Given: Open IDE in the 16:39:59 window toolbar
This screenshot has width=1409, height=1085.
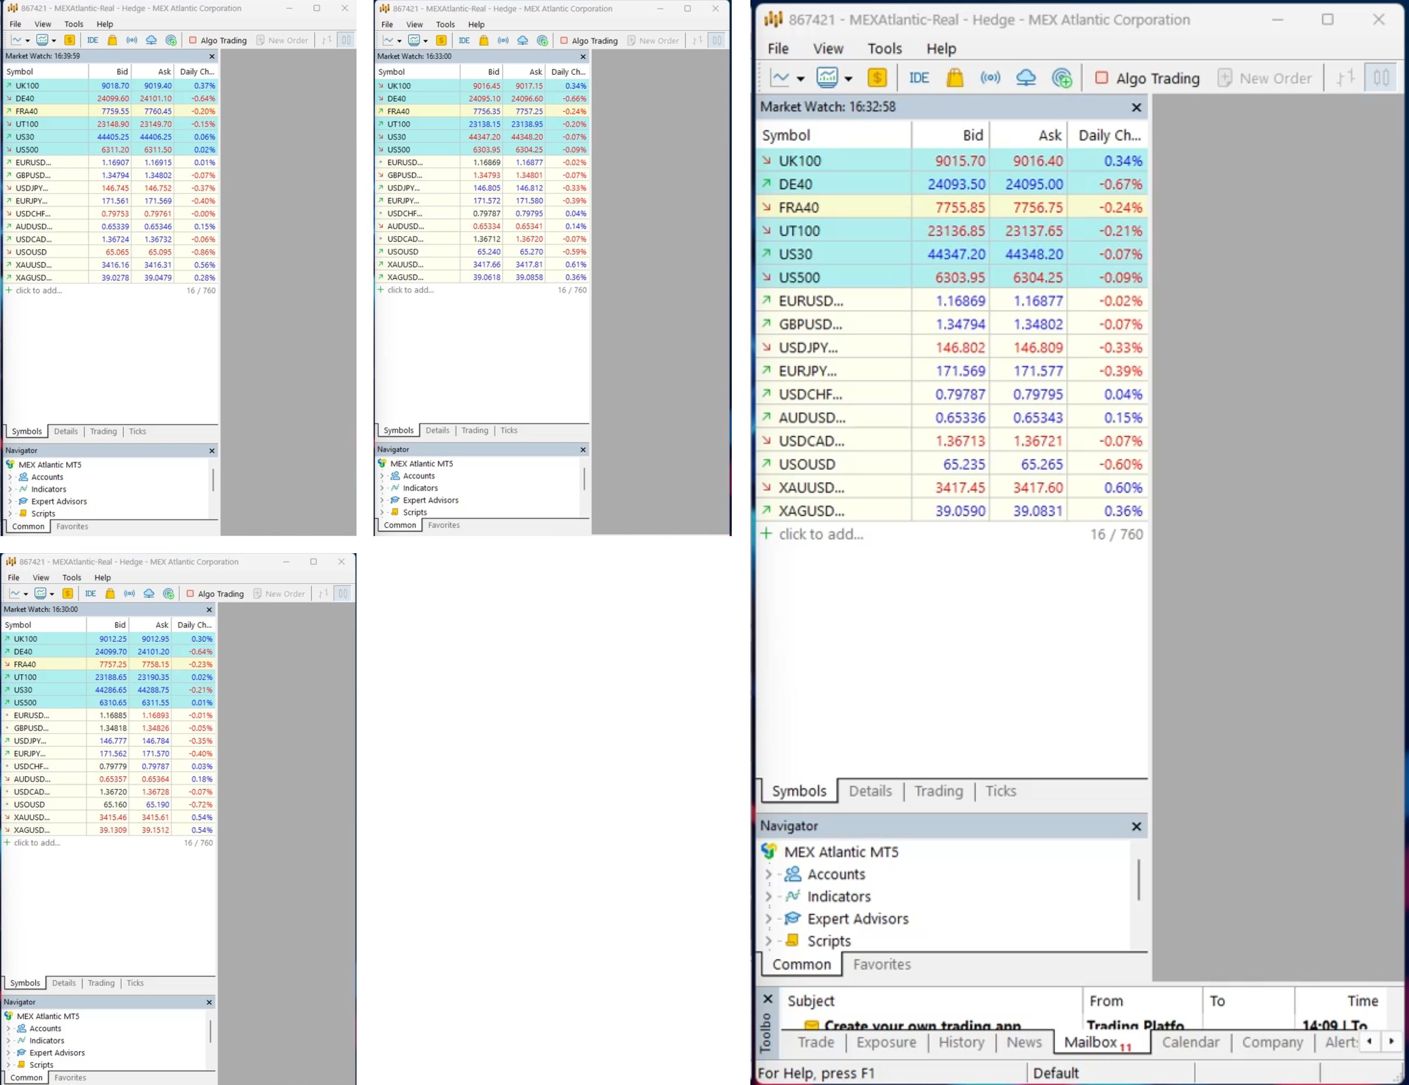Looking at the screenshot, I should (93, 40).
